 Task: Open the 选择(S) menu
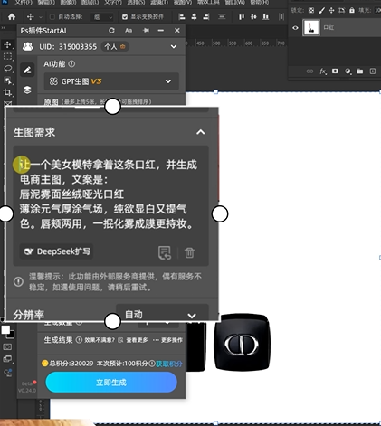136,2
